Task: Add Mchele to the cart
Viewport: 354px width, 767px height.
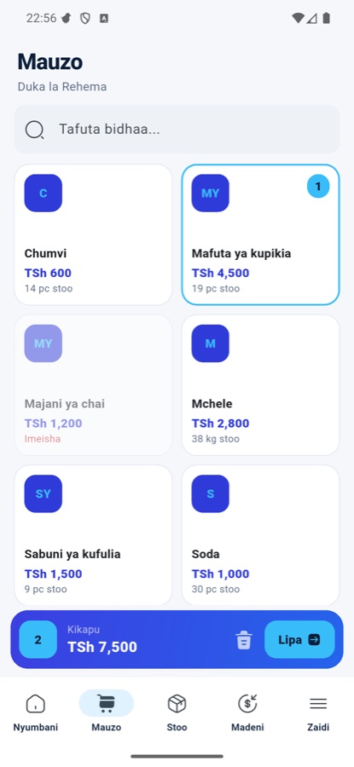Action: 260,385
